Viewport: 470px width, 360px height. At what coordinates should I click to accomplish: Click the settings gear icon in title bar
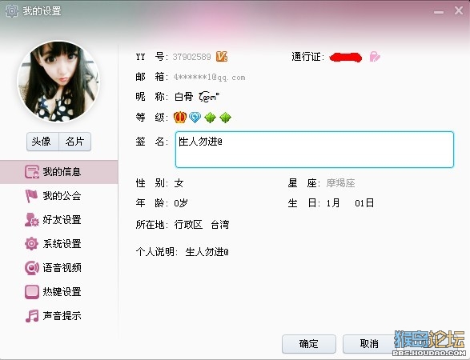12,11
